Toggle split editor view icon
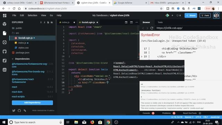 (x=126, y=22)
